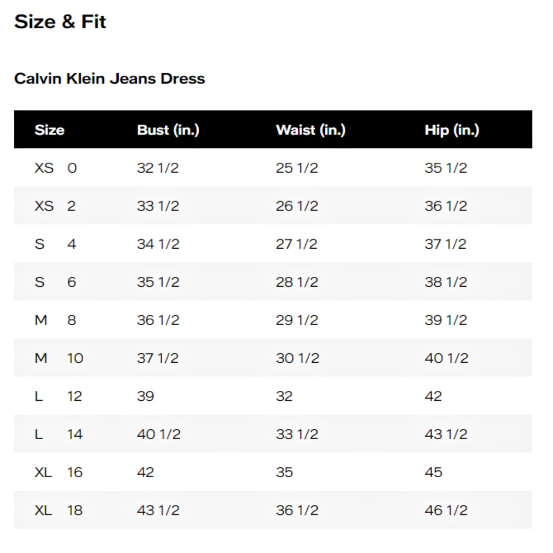Click the XS 2 size label
This screenshot has height=553, width=553.
(55, 206)
